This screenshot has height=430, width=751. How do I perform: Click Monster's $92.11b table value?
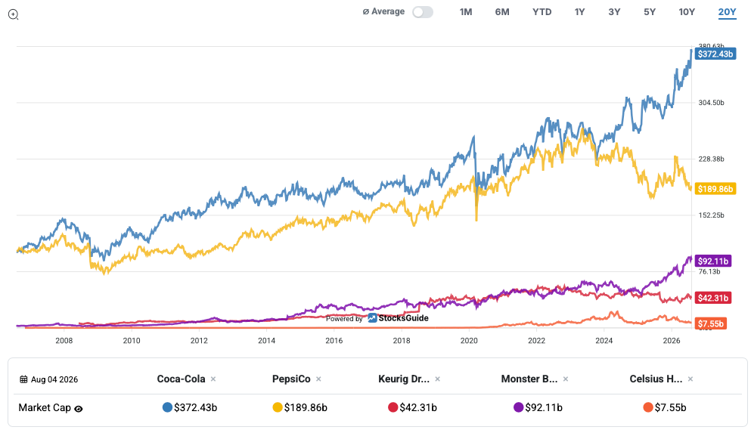click(544, 407)
